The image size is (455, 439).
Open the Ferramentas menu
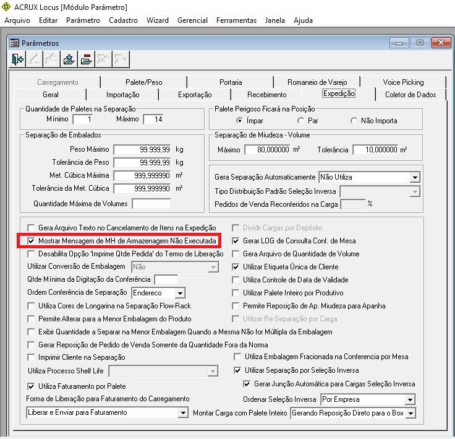[237, 20]
